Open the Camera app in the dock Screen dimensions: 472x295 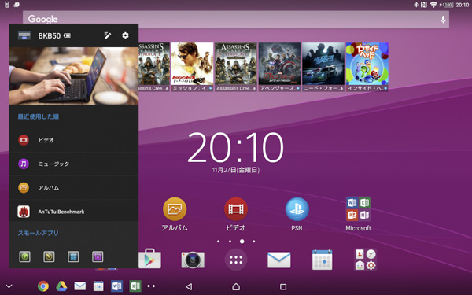point(193,260)
